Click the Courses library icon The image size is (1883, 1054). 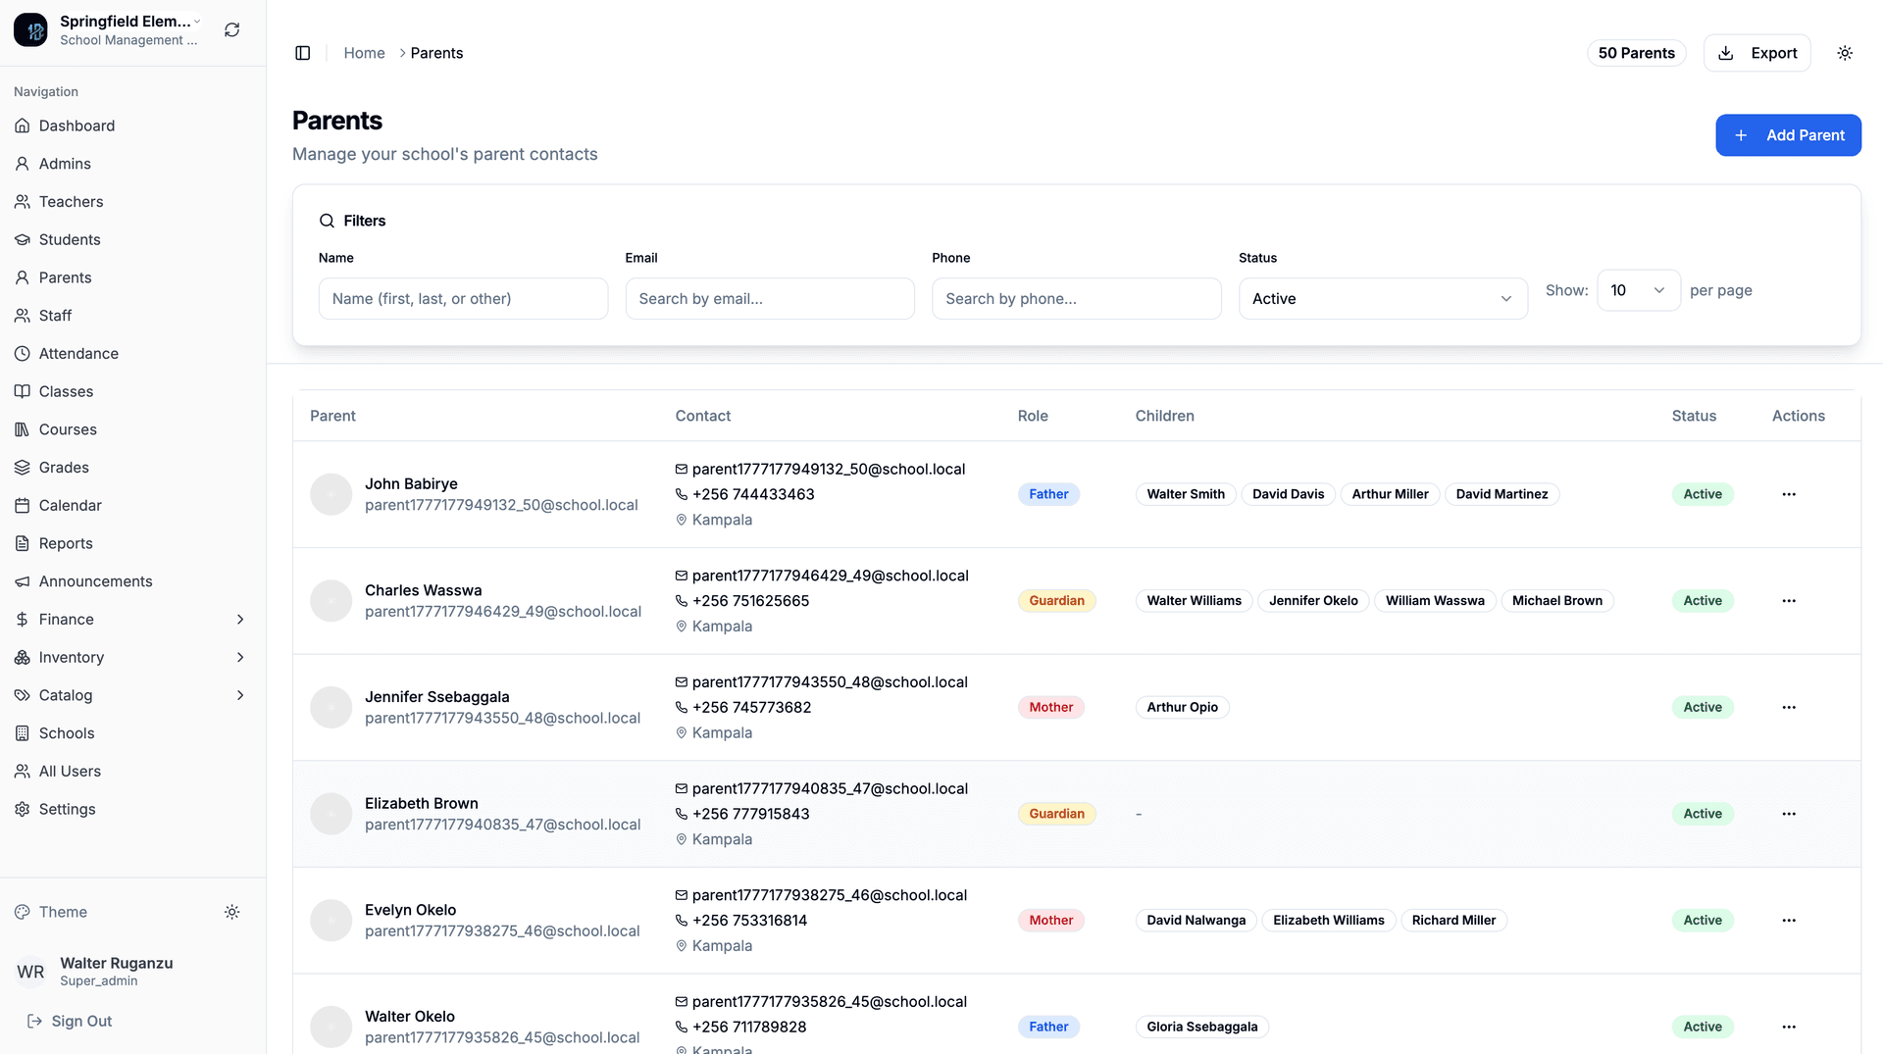23,429
